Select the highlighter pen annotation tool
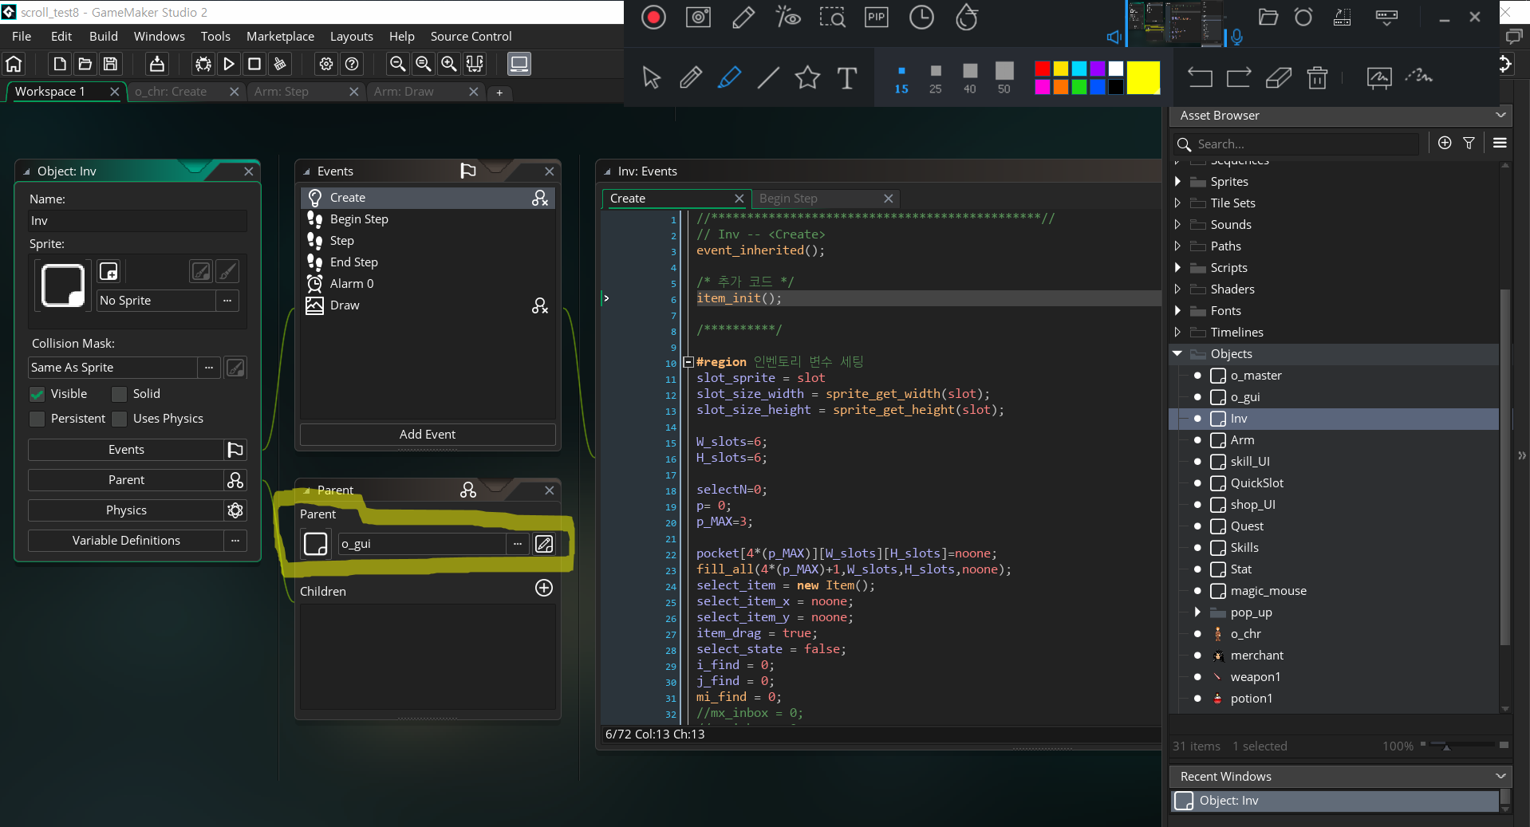 729,77
